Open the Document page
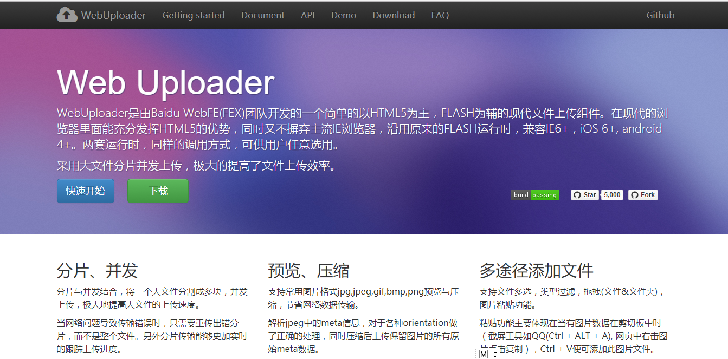 coord(262,15)
